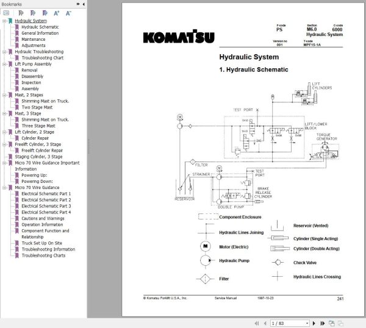Viewport: 366px width, 328px height.
Task: Select the Powering Down: bookmark
Action: point(37,182)
